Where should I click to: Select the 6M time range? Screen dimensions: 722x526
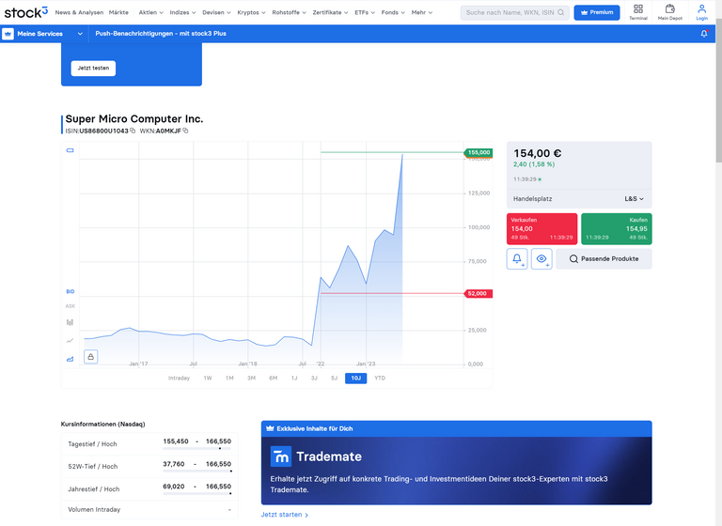[274, 379]
